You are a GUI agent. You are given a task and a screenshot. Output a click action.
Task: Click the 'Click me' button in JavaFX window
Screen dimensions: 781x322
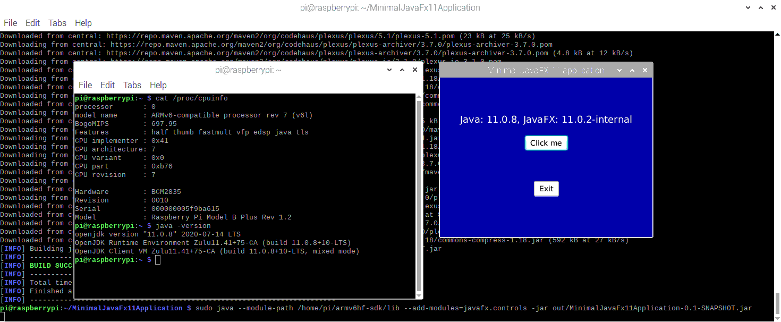[546, 143]
